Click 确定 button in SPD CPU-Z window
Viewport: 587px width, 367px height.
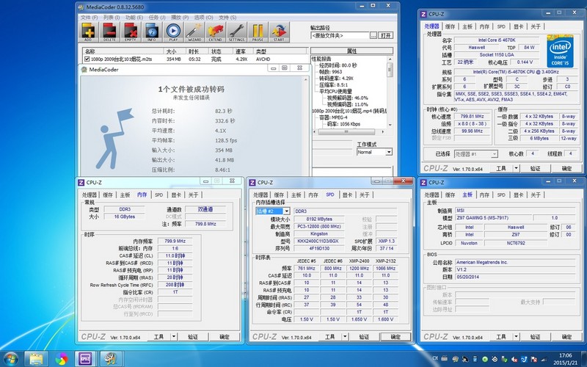pyautogui.click(x=395, y=337)
